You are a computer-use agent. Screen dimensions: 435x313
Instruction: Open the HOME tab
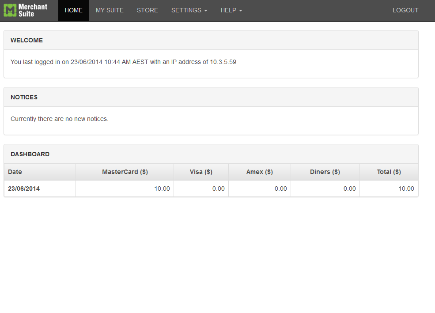[73, 10]
